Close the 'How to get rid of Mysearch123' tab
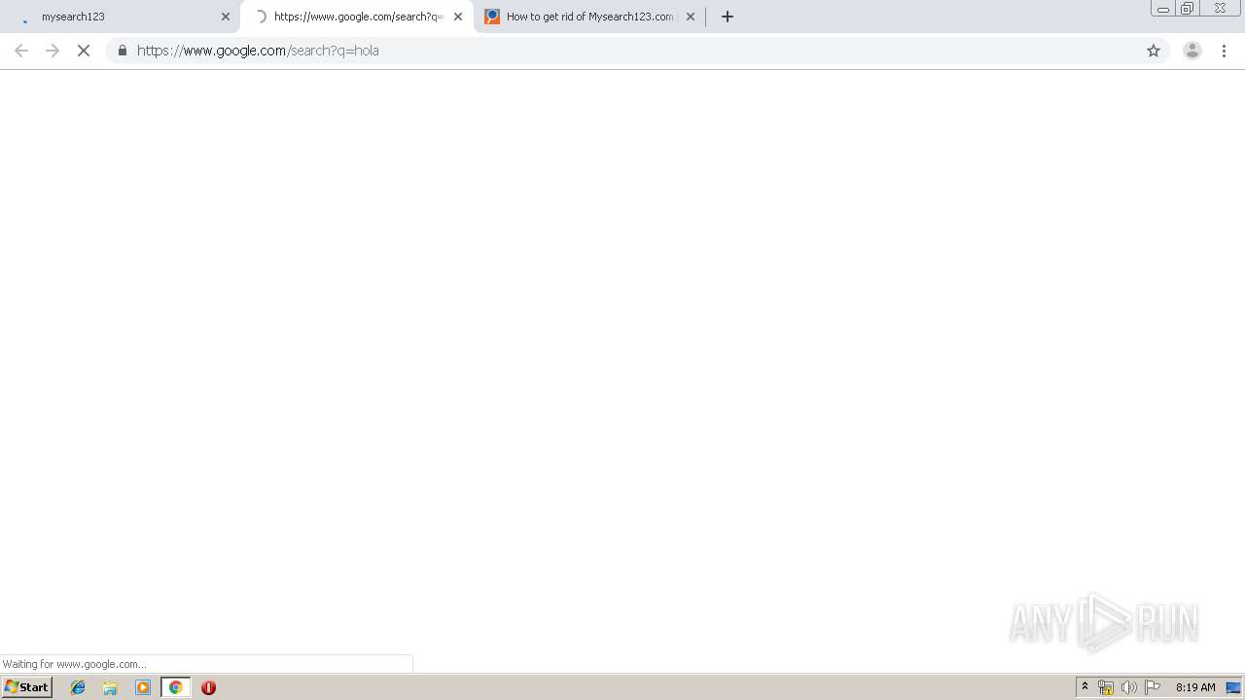This screenshot has height=700, width=1245. coord(691,17)
